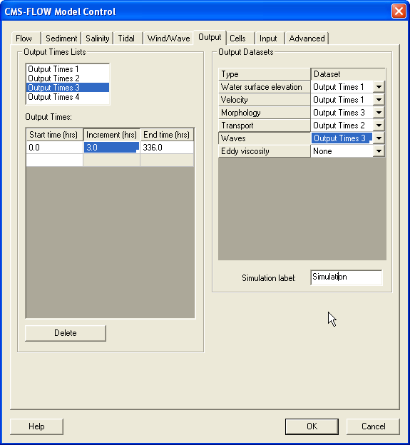410x445 pixels.
Task: Open the Waves dataset dropdown arrow
Action: pyautogui.click(x=379, y=138)
